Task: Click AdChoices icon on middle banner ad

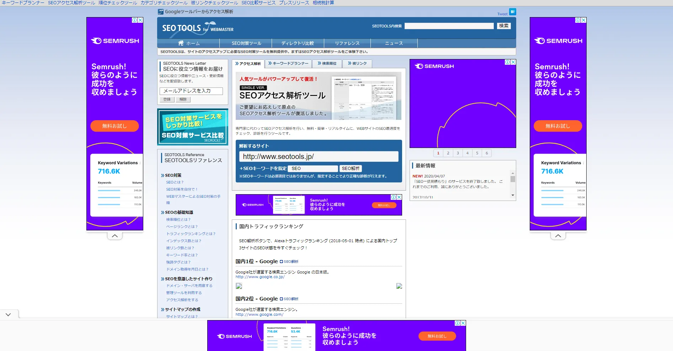Action: coord(394,197)
